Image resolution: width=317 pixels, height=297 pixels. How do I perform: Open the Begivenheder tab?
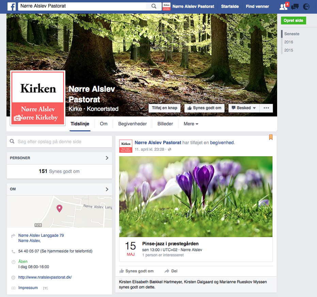pos(132,124)
